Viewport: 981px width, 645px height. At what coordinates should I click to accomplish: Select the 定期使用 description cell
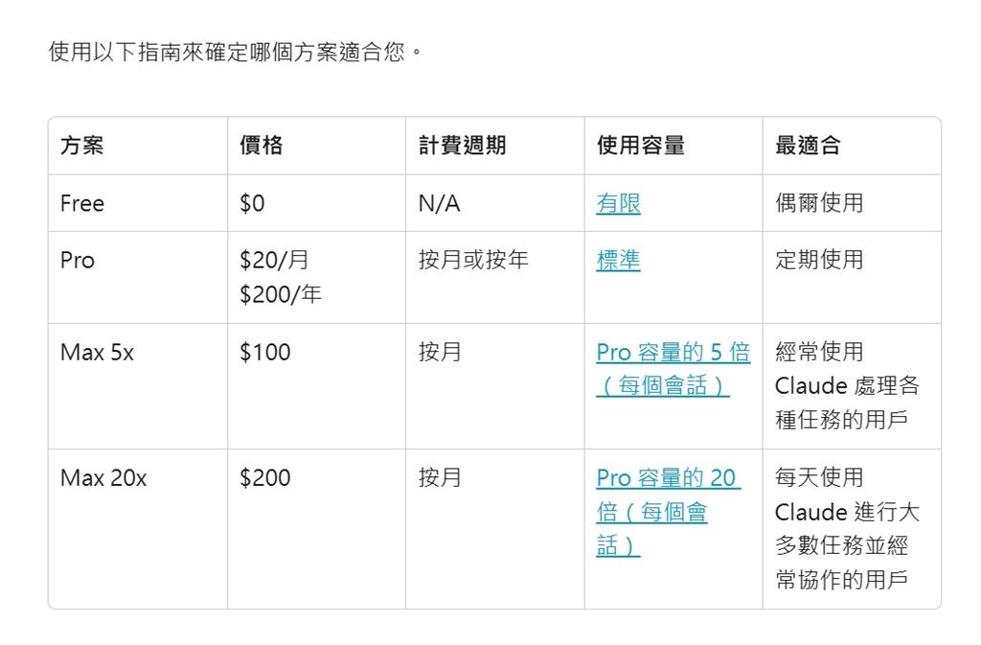[819, 260]
